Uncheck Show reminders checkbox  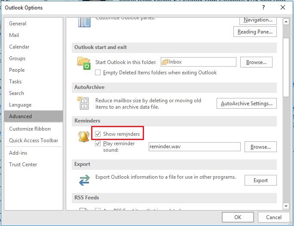[98, 134]
